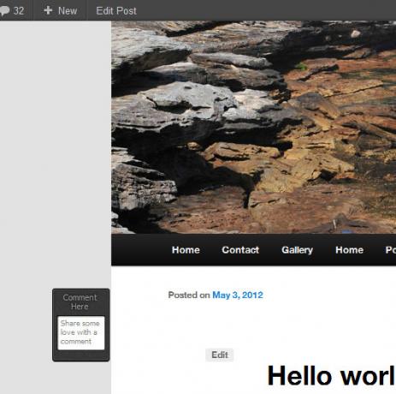Click Edit Post in admin bar
This screenshot has width=396, height=394.
coord(116,11)
